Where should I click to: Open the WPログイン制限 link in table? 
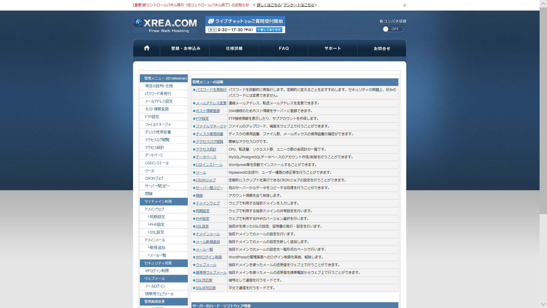point(209,257)
